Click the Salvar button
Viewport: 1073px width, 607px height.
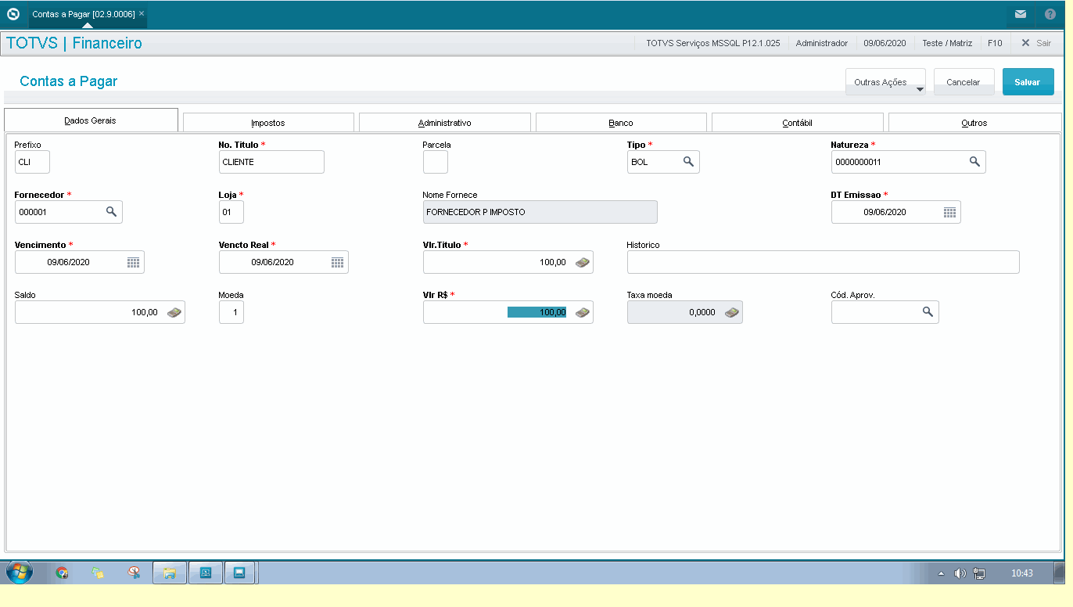1028,82
